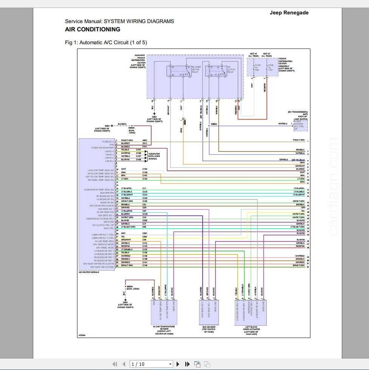This screenshot has width=369, height=370.
Task: Open the page number dropdown
Action: 171,364
